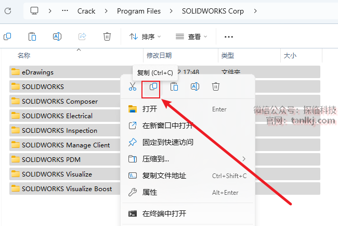Select the eDrawings folder
Viewport: 338px width, 226px height.
[x=64, y=72]
